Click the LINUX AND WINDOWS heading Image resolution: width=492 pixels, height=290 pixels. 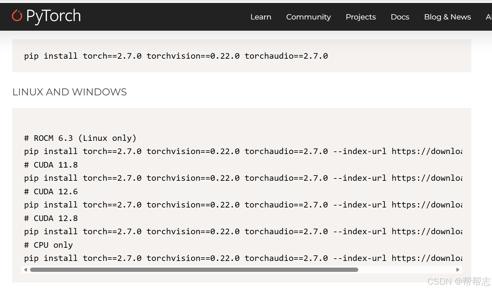(70, 92)
